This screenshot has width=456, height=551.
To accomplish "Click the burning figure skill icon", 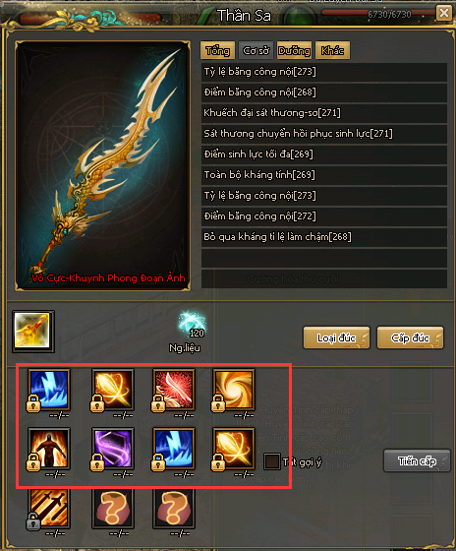I will [49, 449].
